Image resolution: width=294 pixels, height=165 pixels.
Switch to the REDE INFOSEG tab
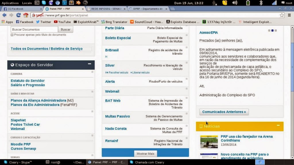coord(107,9)
